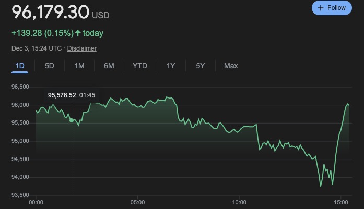Select the 1D time range tab
The height and width of the screenshot is (209, 364).
pos(20,66)
